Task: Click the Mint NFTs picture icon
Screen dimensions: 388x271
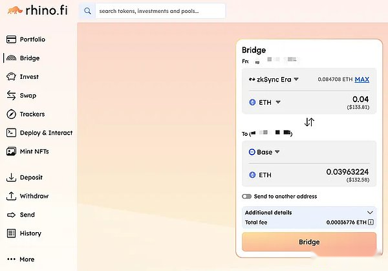Action: (x=11, y=151)
